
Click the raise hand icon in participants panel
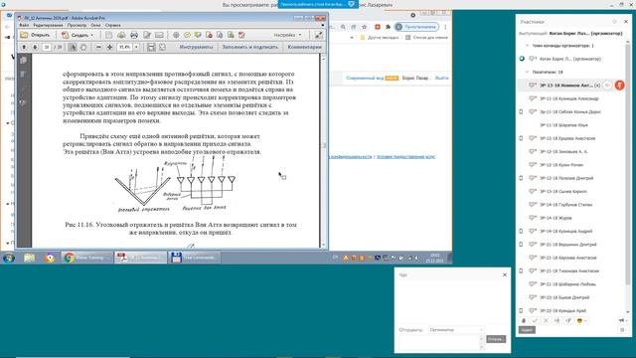[524, 320]
